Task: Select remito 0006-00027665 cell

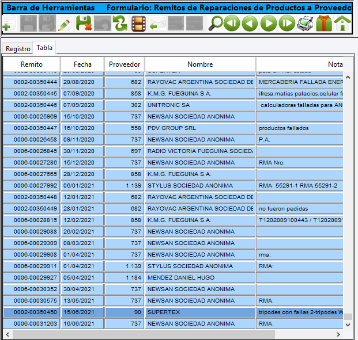Action: (32, 174)
